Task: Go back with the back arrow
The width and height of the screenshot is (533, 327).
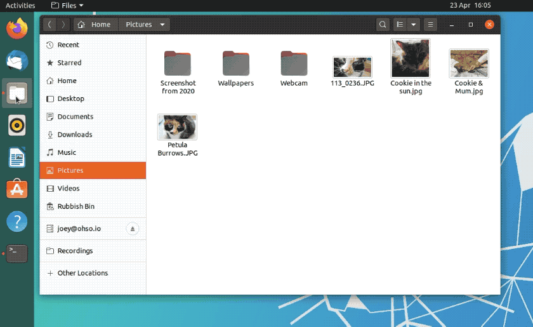Action: coord(50,25)
